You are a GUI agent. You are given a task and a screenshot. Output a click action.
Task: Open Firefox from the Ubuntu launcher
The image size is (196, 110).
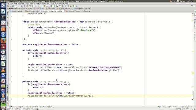point(3,41)
